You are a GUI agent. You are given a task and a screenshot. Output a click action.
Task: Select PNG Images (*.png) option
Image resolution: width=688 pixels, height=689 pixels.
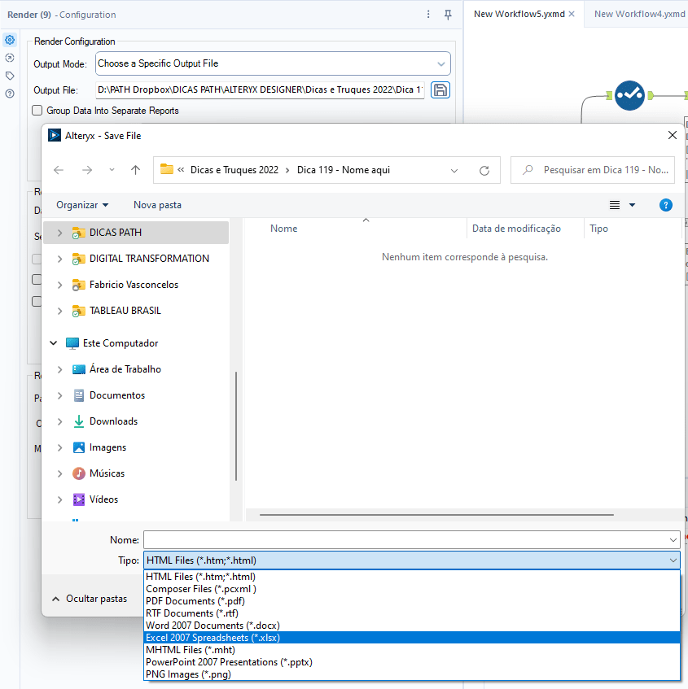pyautogui.click(x=412, y=674)
